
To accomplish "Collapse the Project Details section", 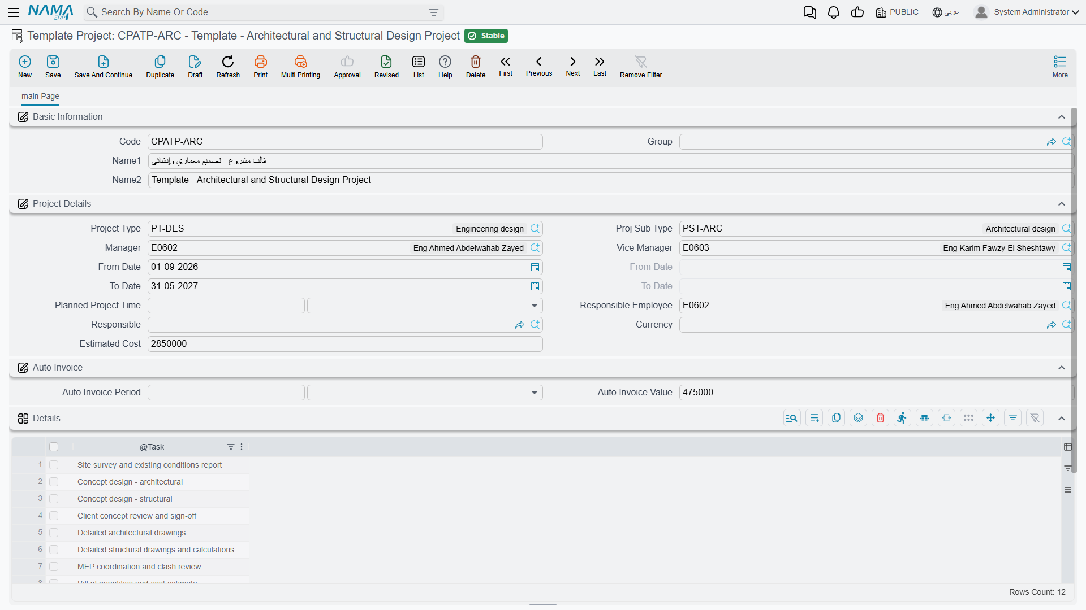I will click(1062, 204).
